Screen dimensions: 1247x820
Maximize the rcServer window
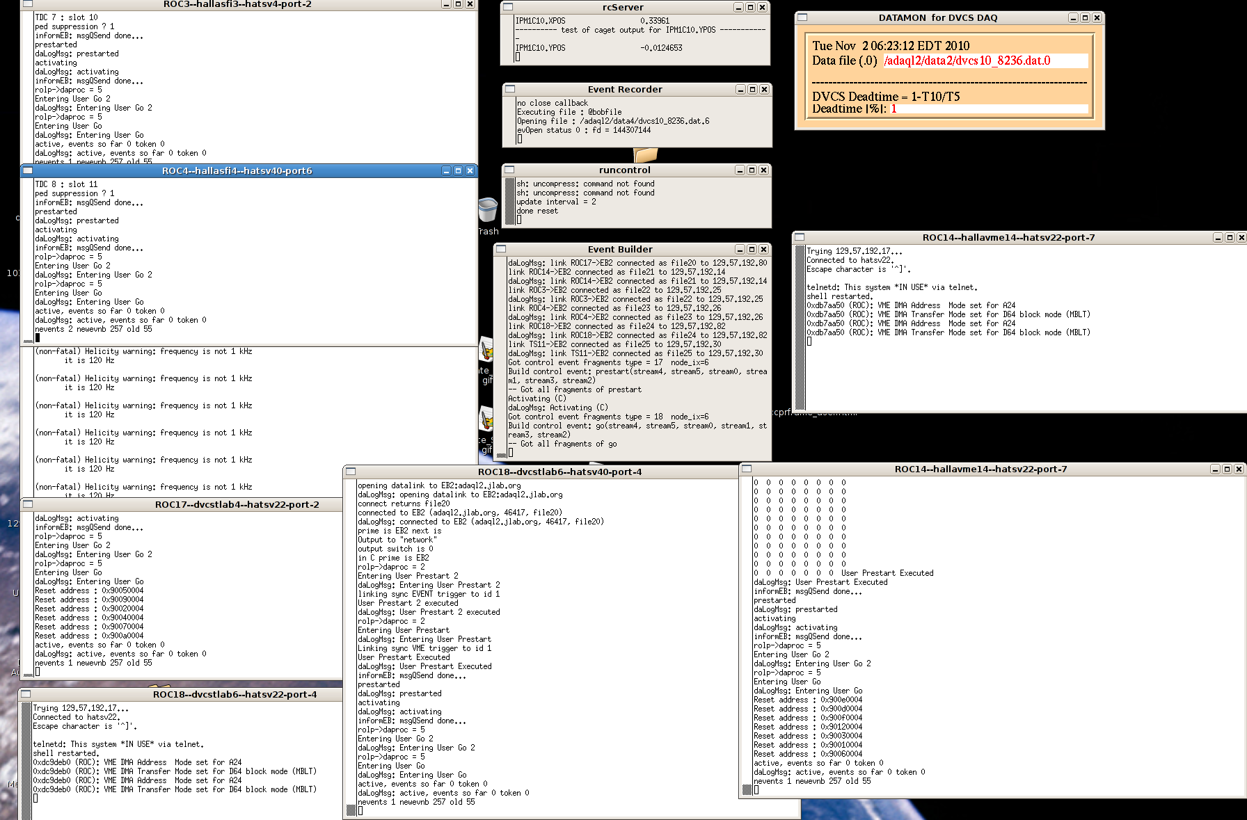pos(750,7)
